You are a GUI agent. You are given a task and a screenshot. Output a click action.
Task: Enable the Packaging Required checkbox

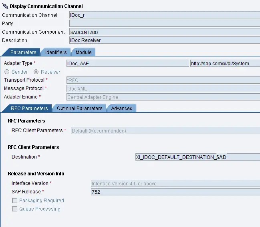(14, 201)
